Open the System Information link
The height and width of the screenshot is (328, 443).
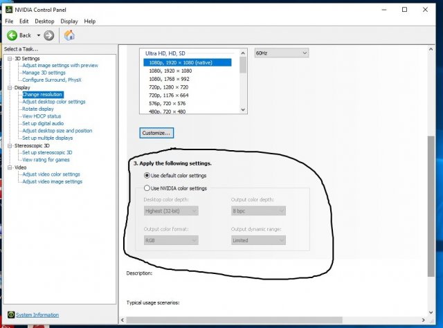coord(37,315)
